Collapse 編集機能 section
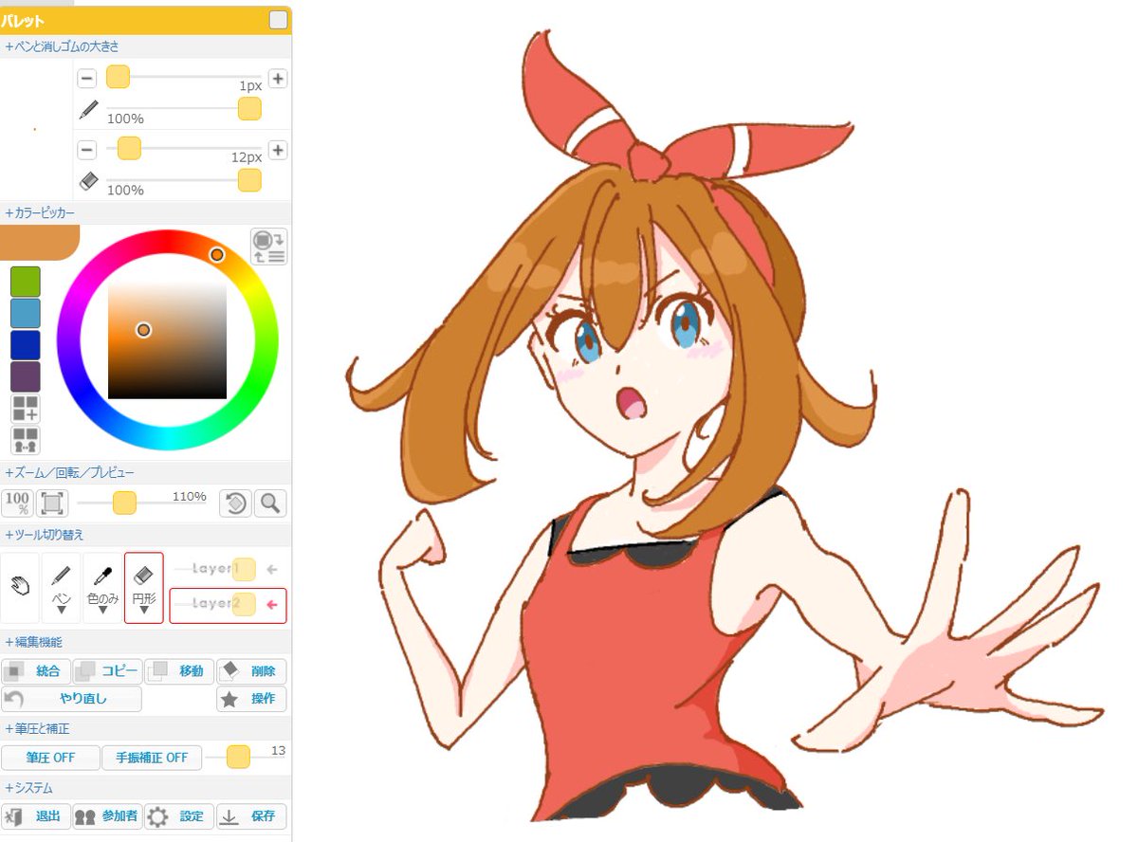Viewport: 1138px width, 842px height. pos(33,642)
